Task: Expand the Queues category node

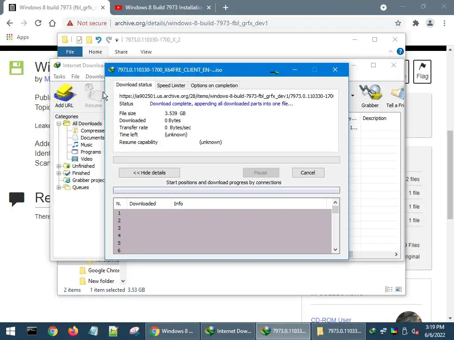Action: pyautogui.click(x=59, y=187)
